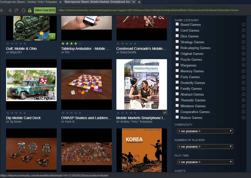The image size is (251, 178).
Task: Open a new tab with the plus button
Action: pos(139,2)
